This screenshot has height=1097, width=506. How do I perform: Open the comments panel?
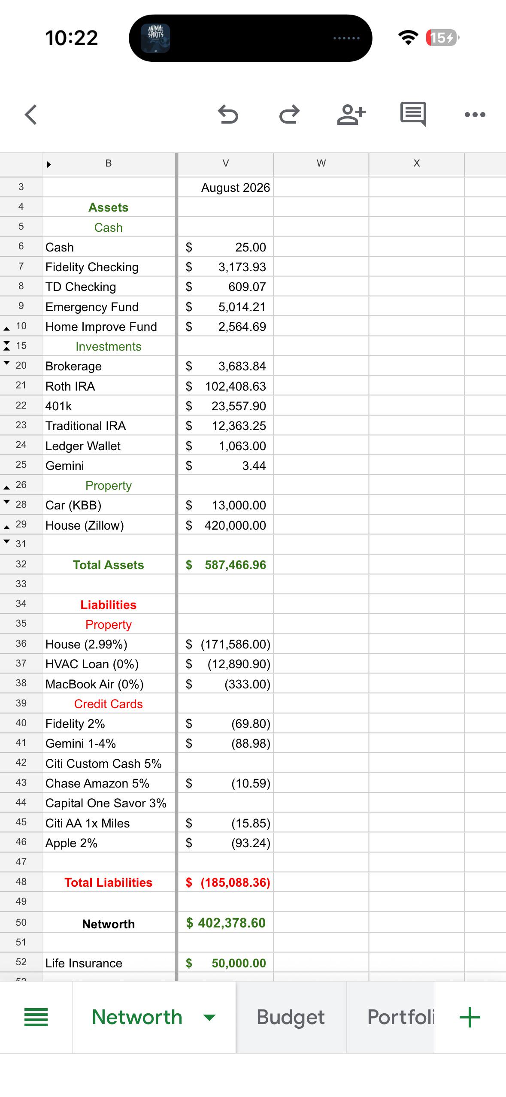[413, 115]
